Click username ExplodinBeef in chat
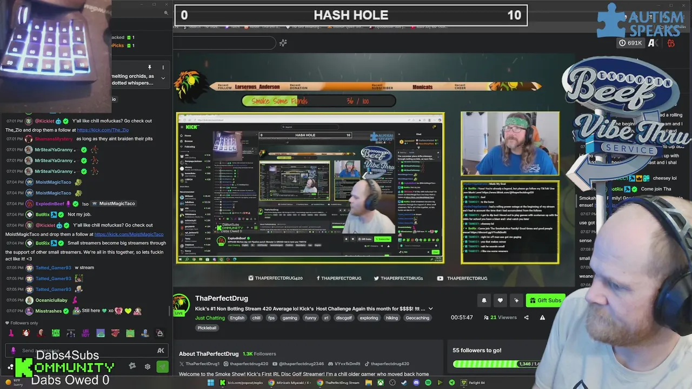The image size is (692, 389). click(x=50, y=204)
